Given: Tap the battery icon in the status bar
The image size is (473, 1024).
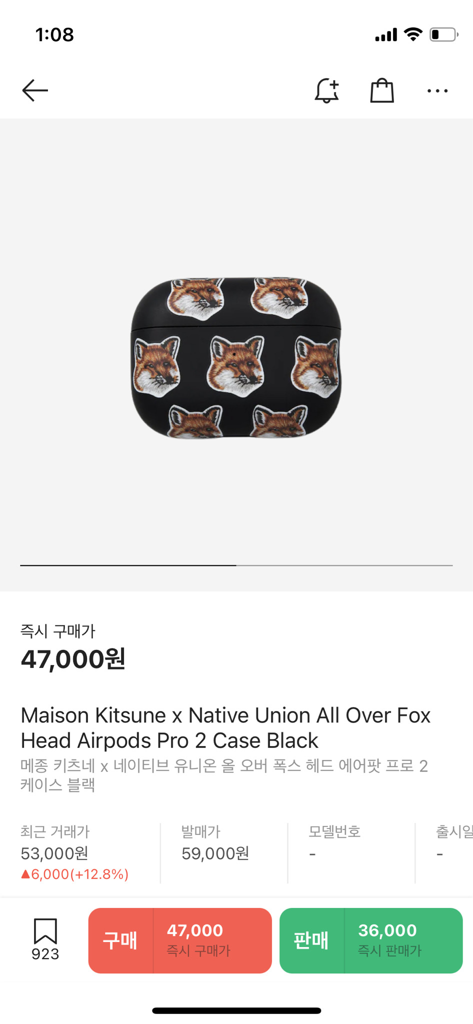Looking at the screenshot, I should click(x=443, y=34).
